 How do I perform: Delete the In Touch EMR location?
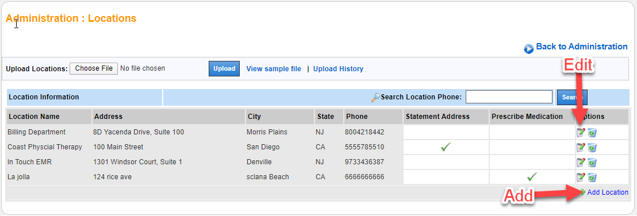[x=592, y=162]
